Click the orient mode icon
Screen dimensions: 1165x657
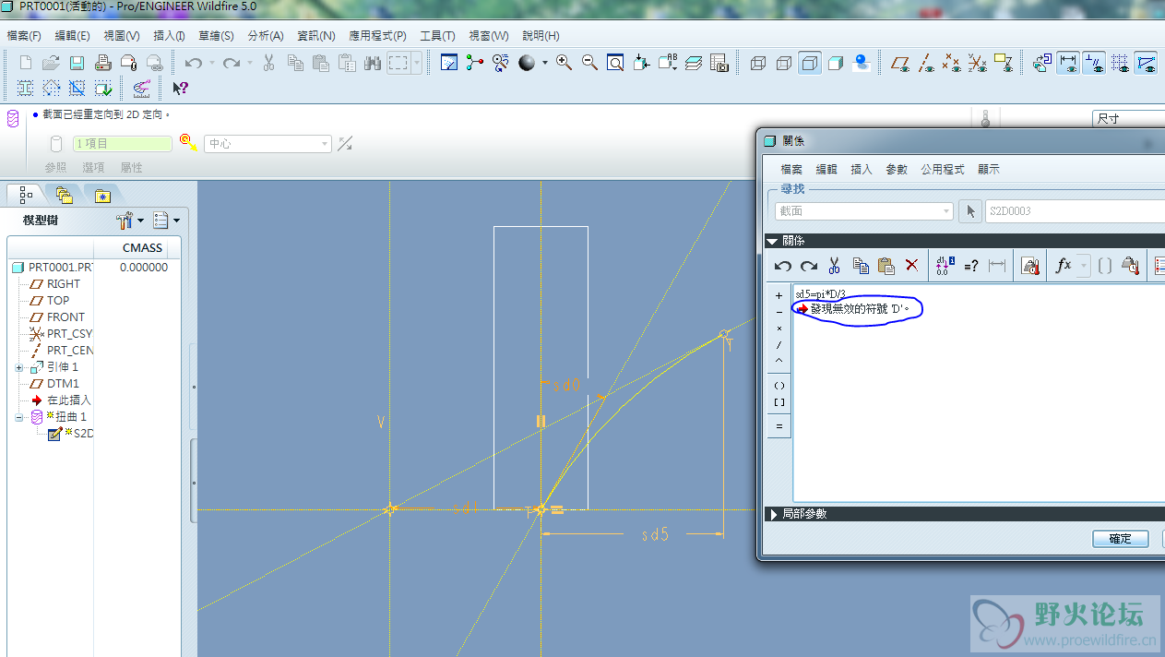[501, 63]
